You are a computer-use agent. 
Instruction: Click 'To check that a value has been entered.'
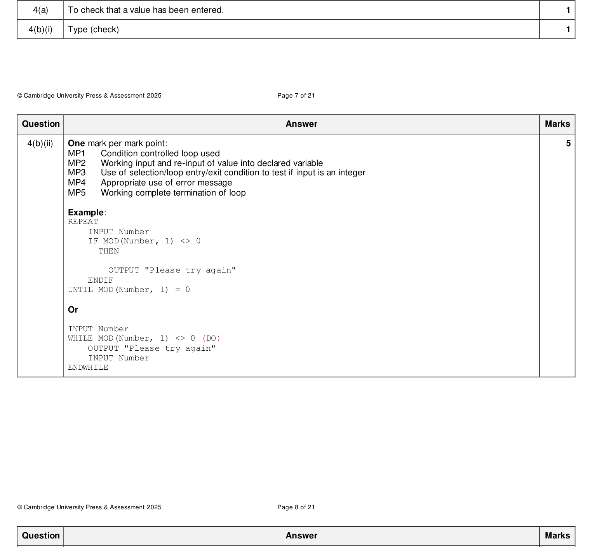[x=146, y=10]
